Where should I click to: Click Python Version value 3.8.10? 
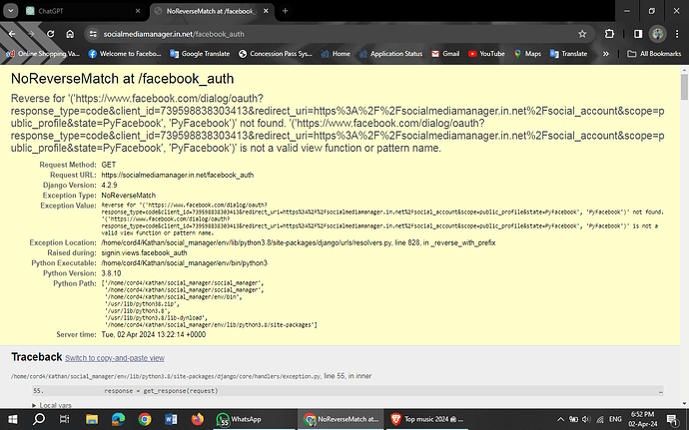[111, 273]
